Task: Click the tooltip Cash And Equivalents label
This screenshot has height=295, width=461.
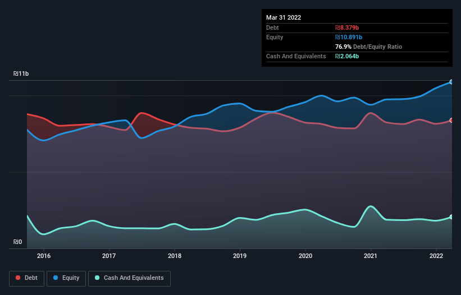Action: coord(296,56)
